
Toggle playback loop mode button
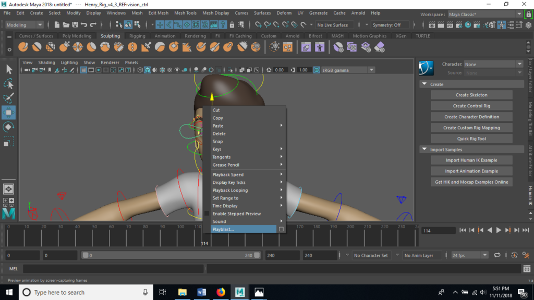click(497, 255)
